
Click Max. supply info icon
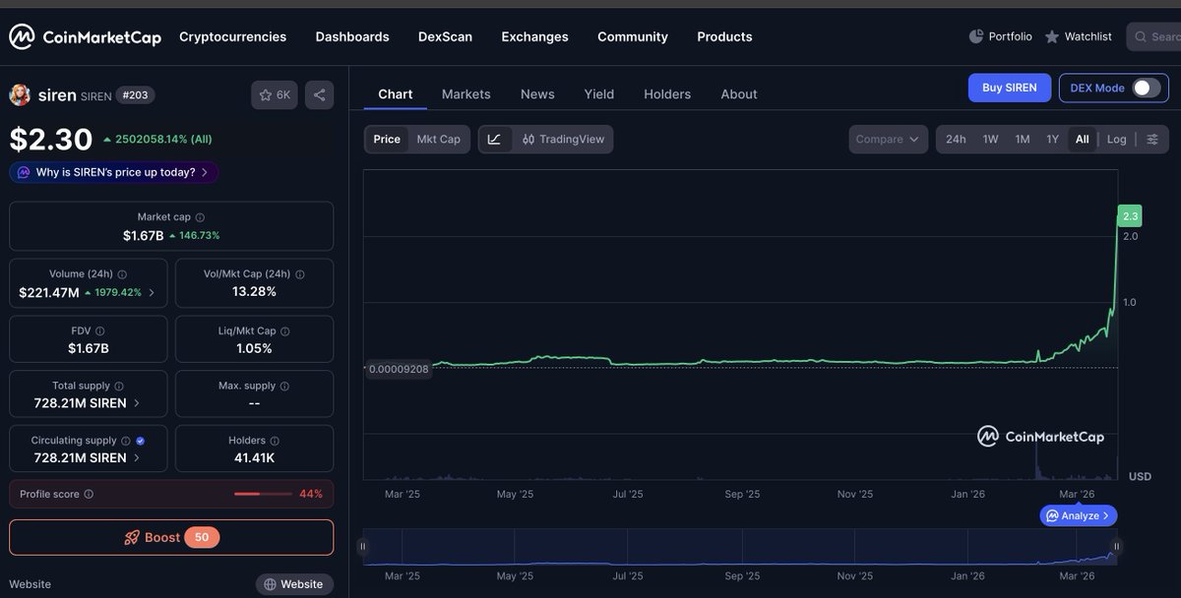click(x=285, y=386)
